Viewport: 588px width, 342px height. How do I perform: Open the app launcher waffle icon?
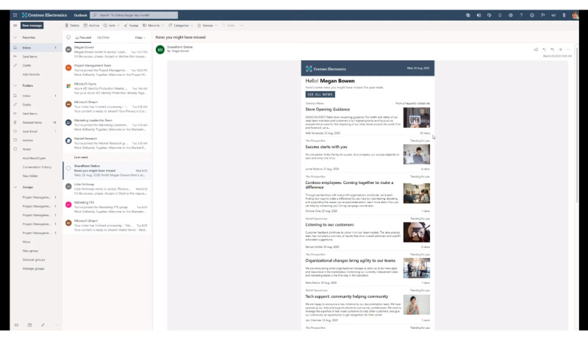pos(15,15)
